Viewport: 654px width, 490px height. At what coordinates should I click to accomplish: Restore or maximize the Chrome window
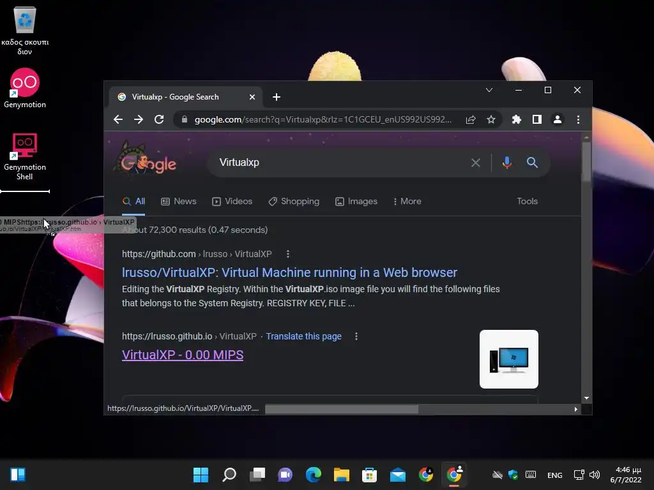(x=547, y=90)
